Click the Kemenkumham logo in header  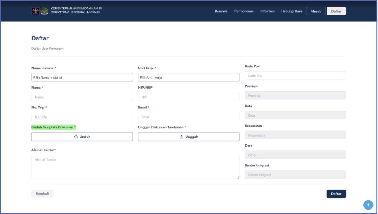tap(36, 11)
